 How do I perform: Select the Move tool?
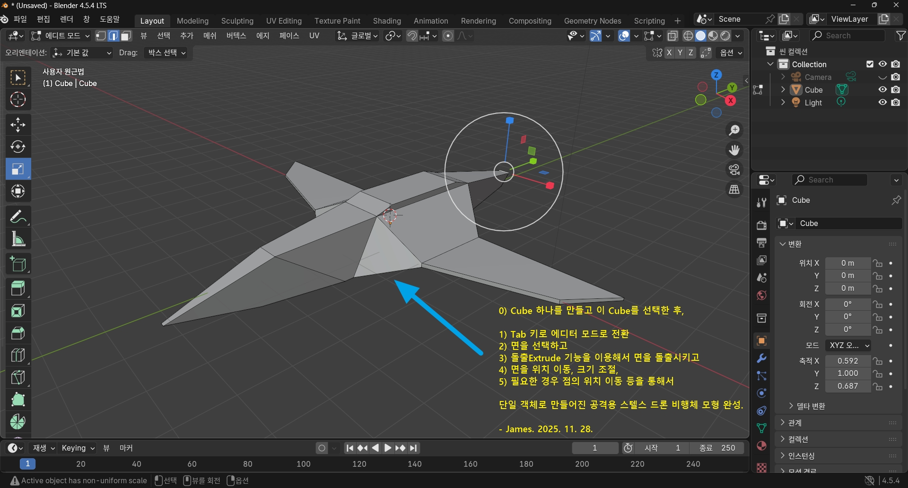[x=18, y=125]
